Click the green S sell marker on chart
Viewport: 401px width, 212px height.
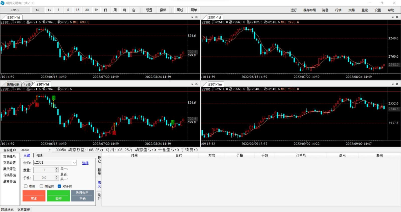click(x=54, y=98)
